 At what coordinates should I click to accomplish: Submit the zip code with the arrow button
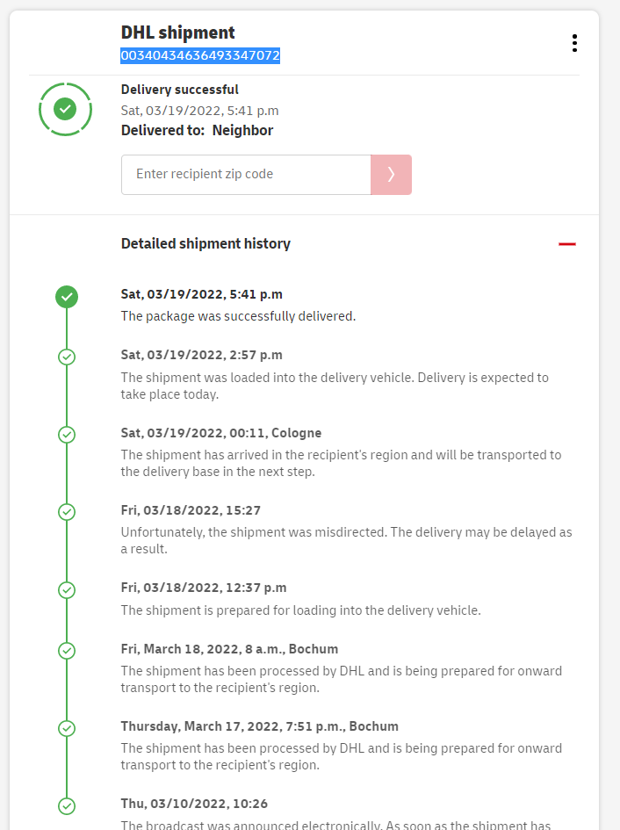click(391, 175)
